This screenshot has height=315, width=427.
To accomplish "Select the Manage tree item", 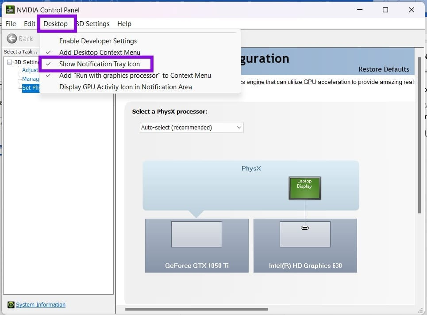I will 31,79.
